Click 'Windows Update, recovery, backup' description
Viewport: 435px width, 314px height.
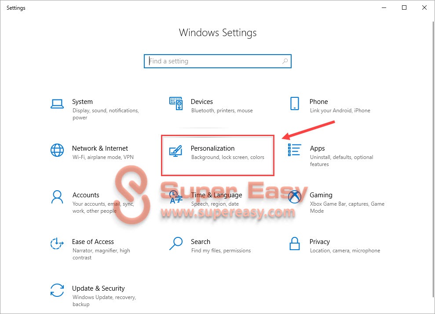(104, 301)
